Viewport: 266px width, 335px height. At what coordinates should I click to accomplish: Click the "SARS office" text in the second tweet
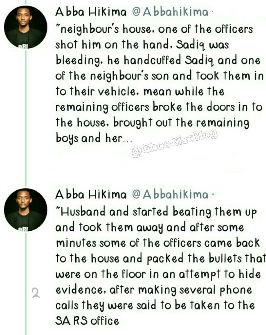(87, 321)
